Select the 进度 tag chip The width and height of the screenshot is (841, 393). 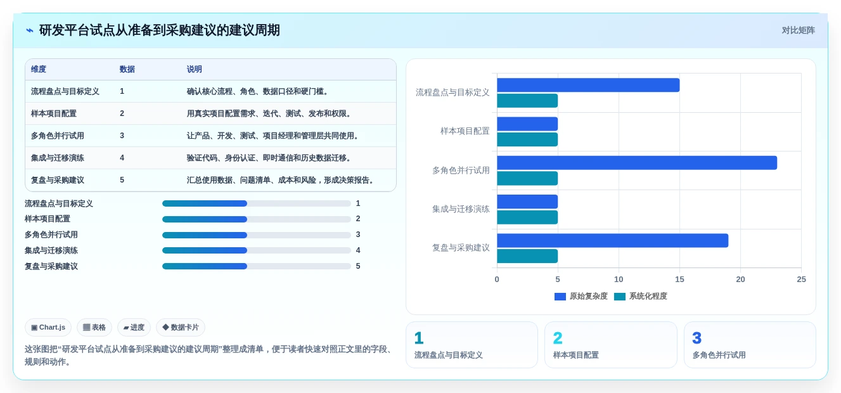(x=134, y=328)
